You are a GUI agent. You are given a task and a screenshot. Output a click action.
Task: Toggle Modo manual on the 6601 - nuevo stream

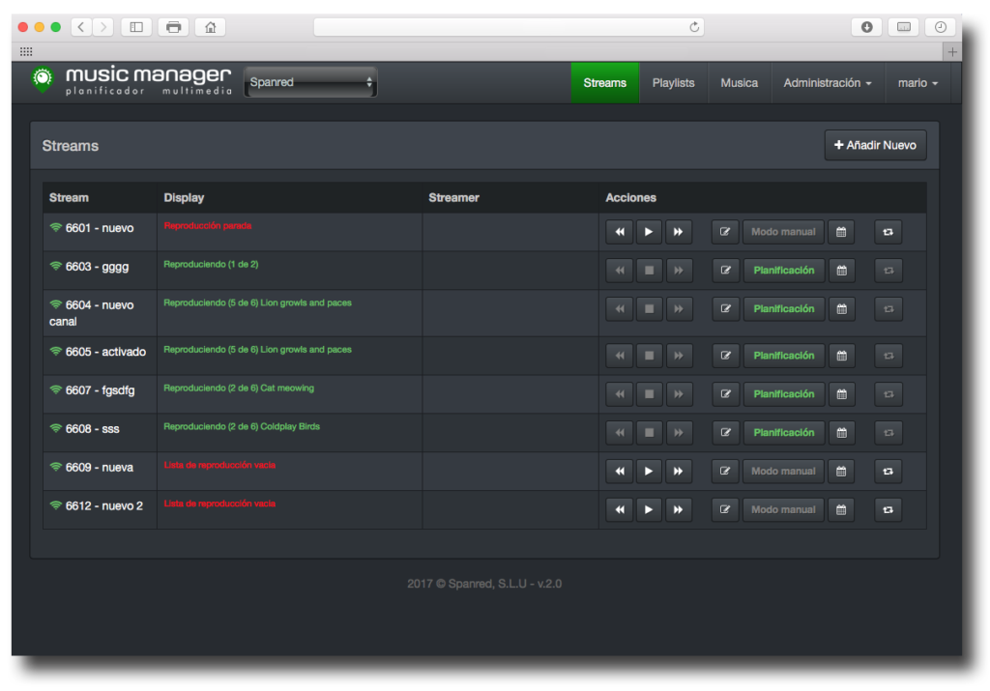point(783,232)
